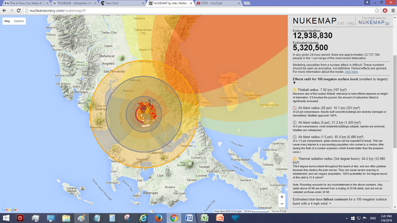Open Microsoft Word from taskbar
Image resolution: width=397 pixels, height=223 pixels.
pyautogui.click(x=189, y=218)
